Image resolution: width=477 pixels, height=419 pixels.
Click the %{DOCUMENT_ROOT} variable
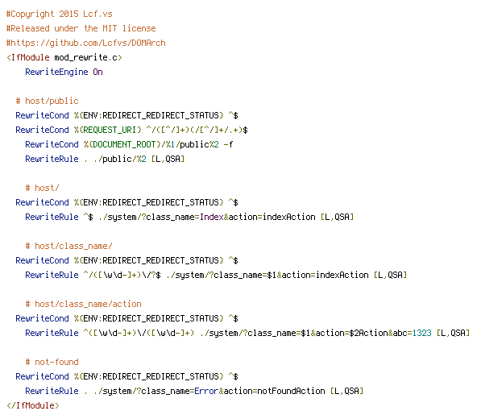(x=122, y=144)
